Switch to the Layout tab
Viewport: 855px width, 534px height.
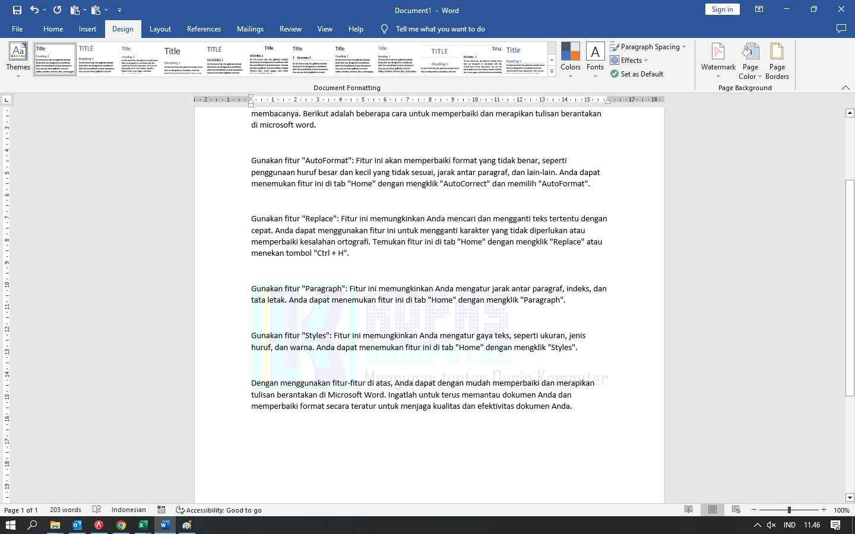pos(160,29)
